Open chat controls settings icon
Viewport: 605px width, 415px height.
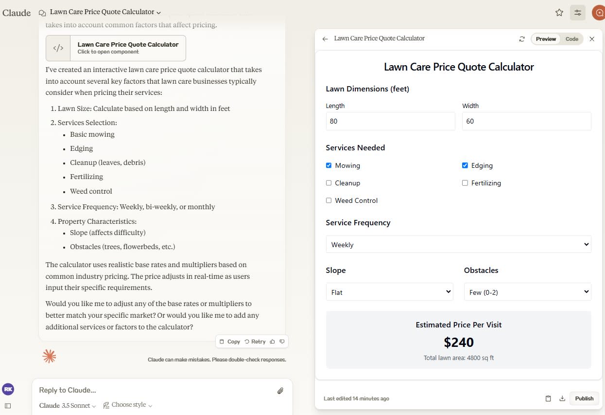point(577,13)
